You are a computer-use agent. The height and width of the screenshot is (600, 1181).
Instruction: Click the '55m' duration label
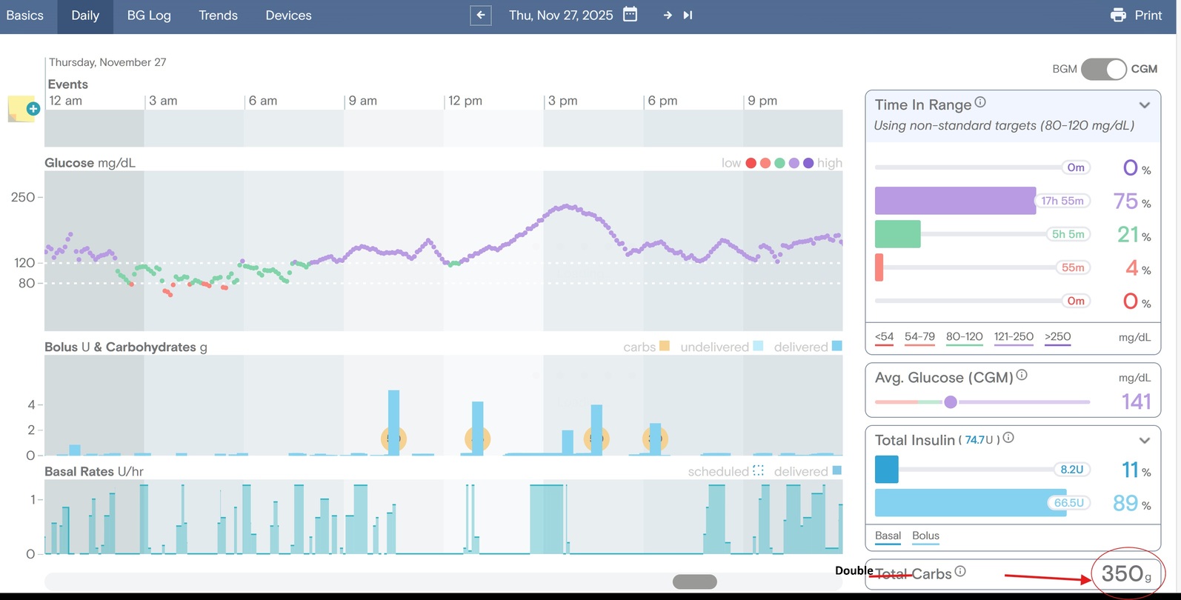click(x=1073, y=267)
